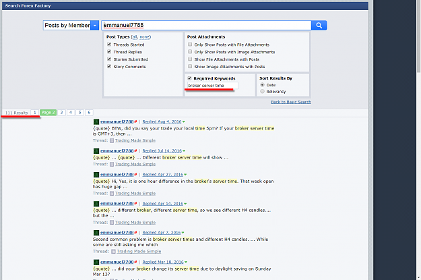421x280 pixels.
Task: Enable Show Image Attachments with Posts
Action: point(190,66)
